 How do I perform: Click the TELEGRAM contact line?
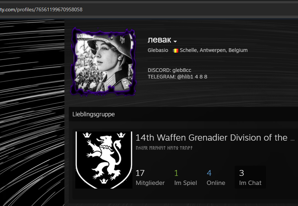coord(177,77)
